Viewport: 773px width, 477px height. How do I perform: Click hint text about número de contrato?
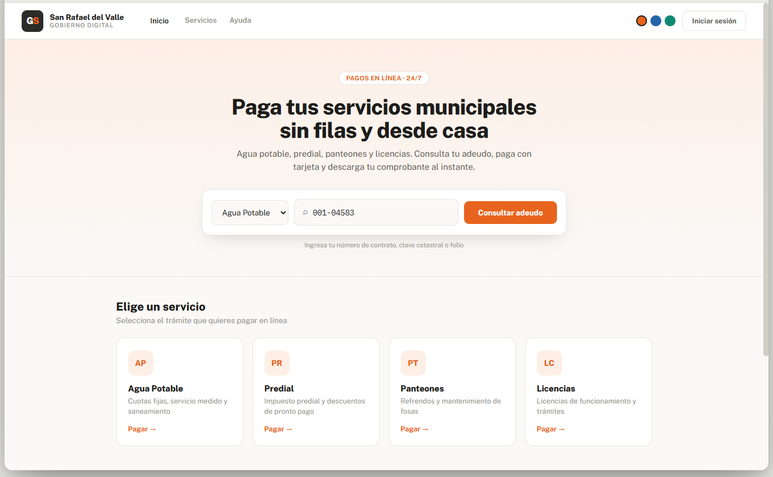click(384, 245)
